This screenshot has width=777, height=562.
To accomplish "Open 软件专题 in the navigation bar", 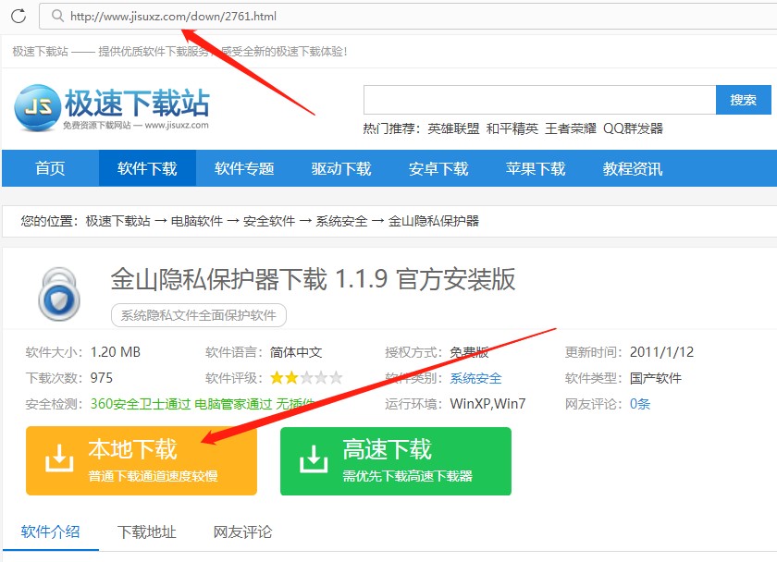I will 244,168.
